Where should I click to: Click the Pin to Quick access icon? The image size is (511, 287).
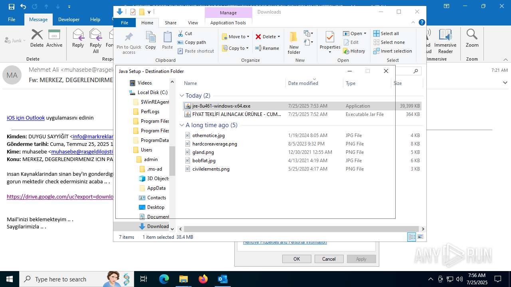click(129, 37)
